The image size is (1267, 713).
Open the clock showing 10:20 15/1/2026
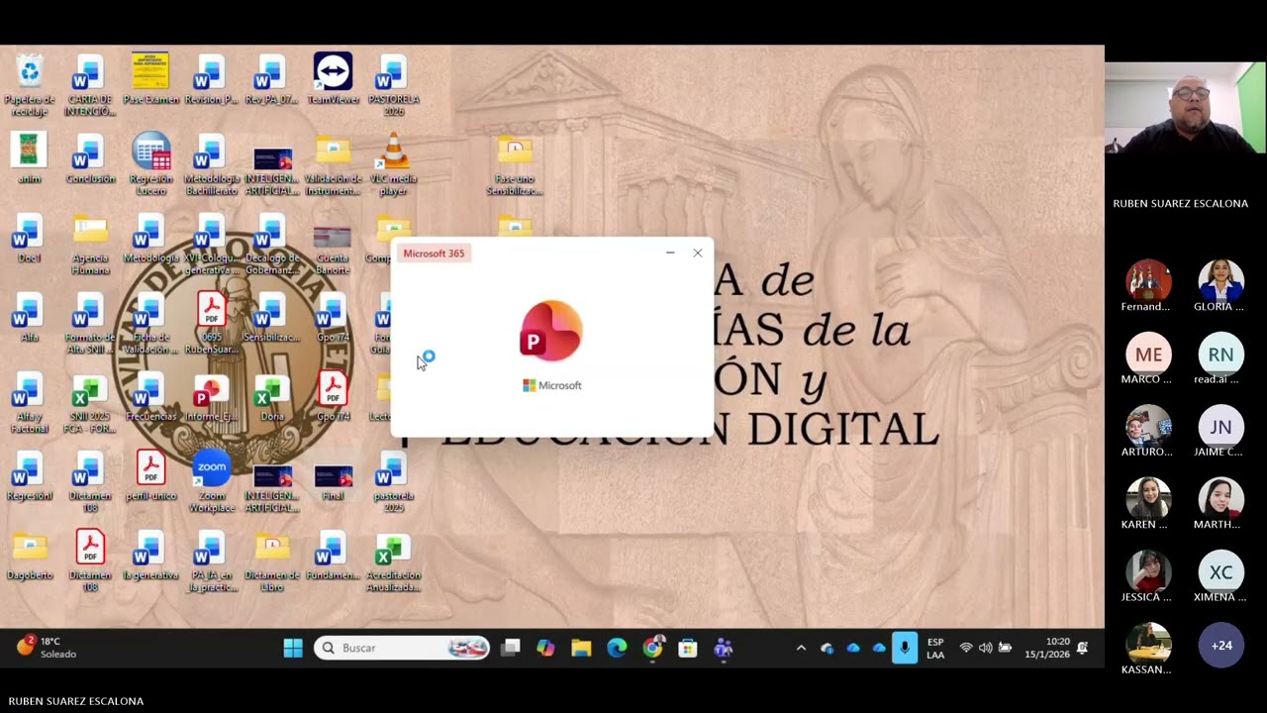point(1046,648)
